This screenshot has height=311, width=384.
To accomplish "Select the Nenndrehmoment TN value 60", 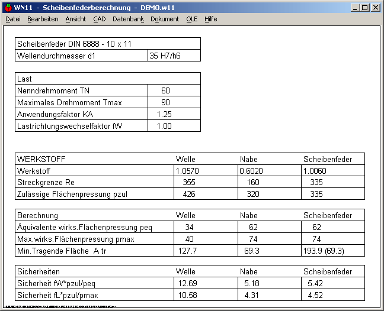I will click(165, 90).
